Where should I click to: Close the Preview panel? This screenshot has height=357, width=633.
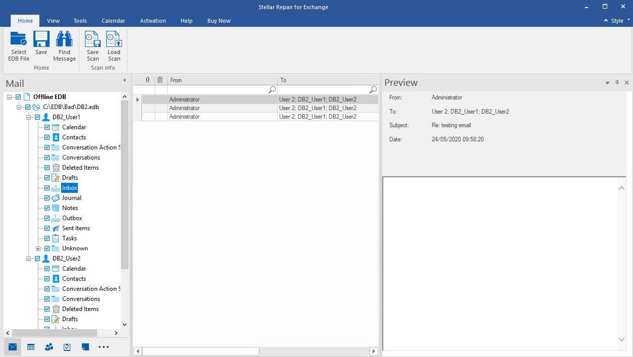pos(626,82)
